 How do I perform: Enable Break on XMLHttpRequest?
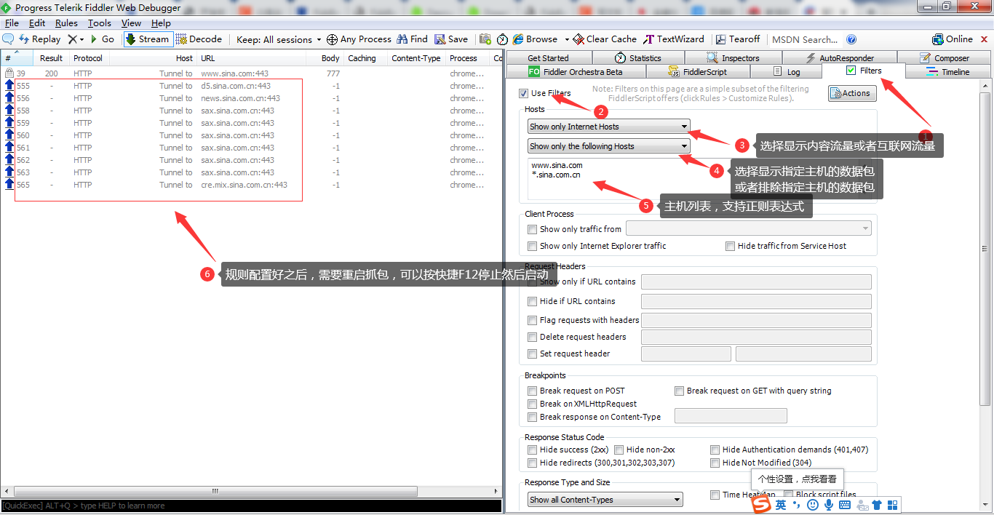(x=532, y=404)
